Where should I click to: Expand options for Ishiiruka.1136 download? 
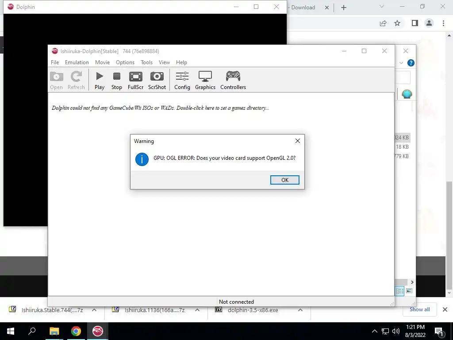[x=197, y=310]
